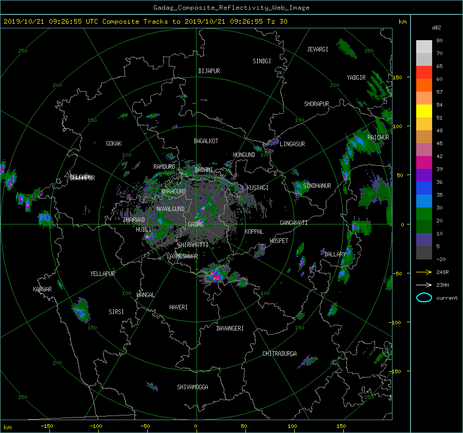463x433 pixels.
Task: Click the KUSTAGI city label
Action: pos(258,188)
